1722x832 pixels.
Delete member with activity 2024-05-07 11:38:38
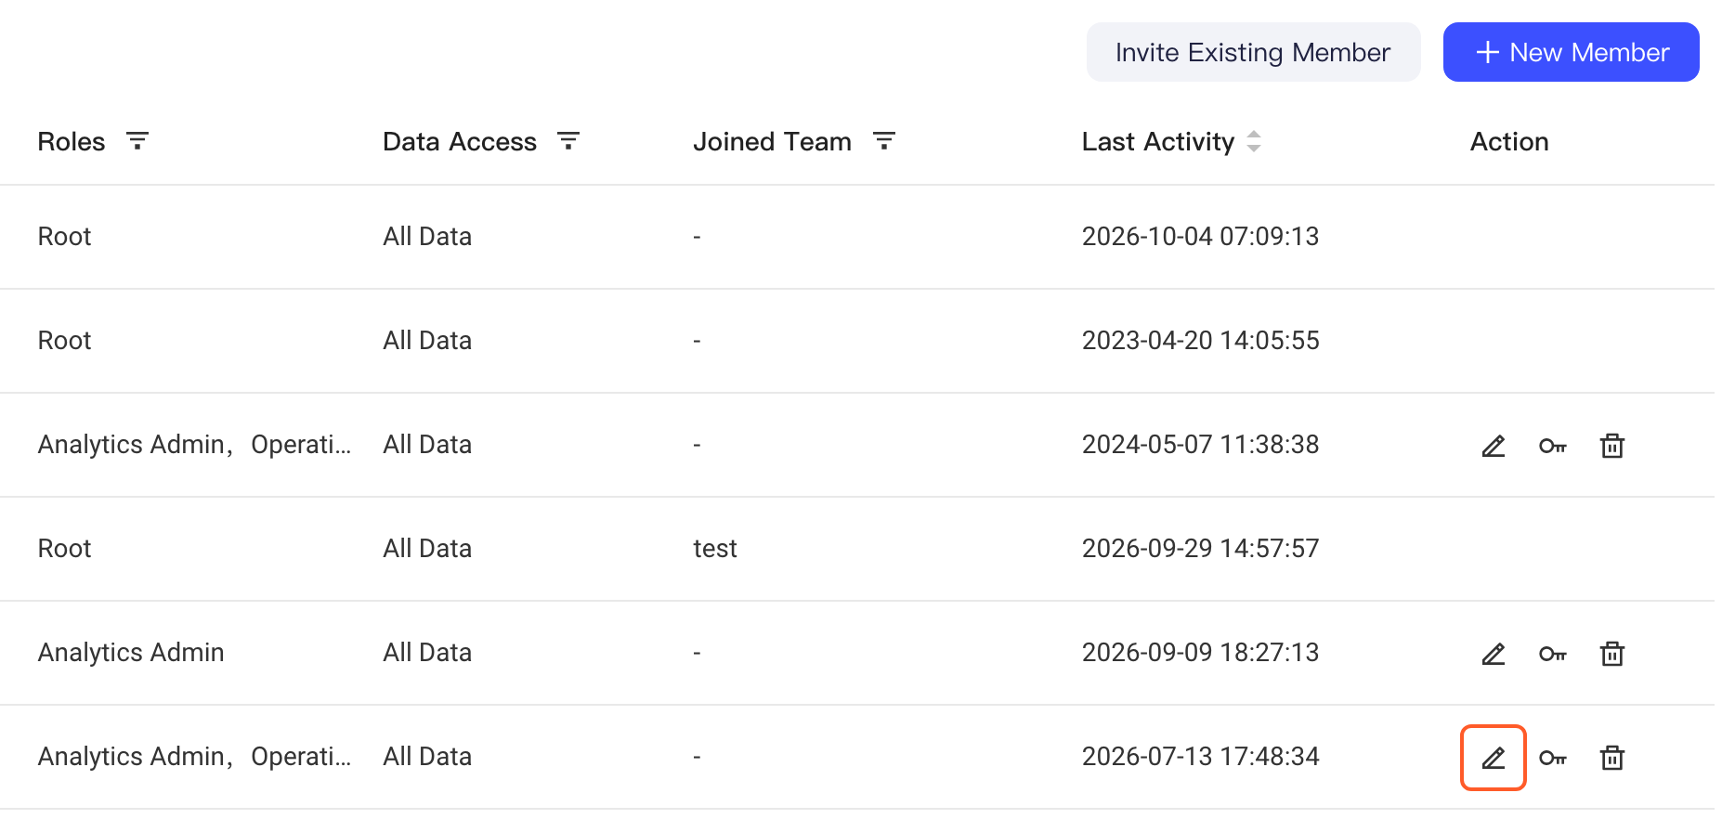[x=1612, y=446]
